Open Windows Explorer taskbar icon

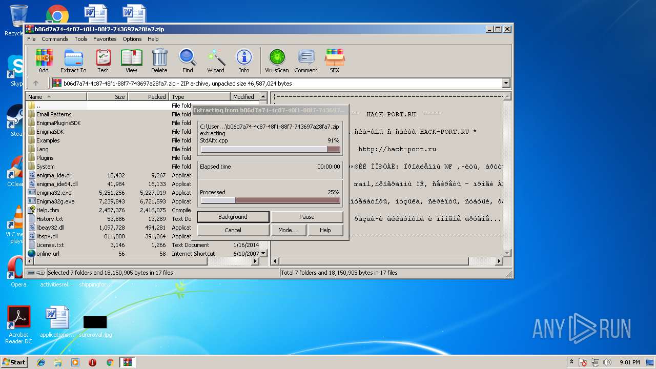click(58, 362)
